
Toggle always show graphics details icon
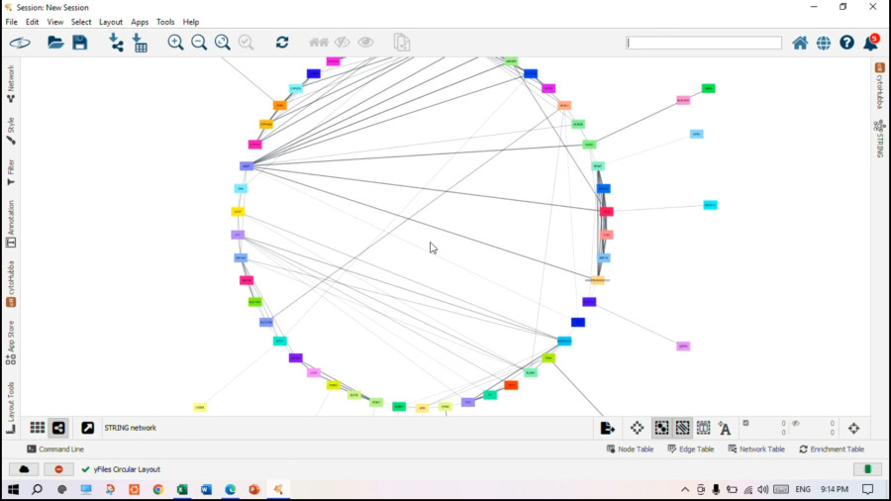637,429
